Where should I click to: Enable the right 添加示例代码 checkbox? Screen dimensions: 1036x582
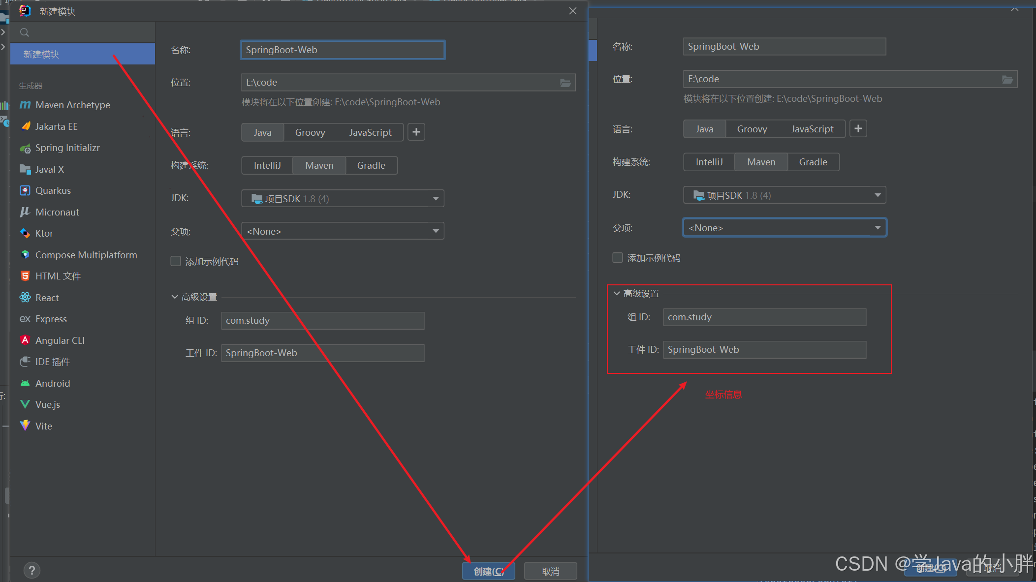point(618,258)
